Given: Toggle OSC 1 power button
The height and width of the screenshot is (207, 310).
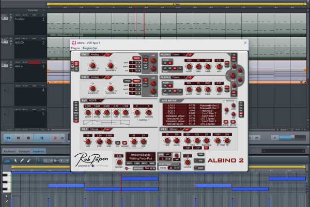Looking at the screenshot, I should (109, 54).
